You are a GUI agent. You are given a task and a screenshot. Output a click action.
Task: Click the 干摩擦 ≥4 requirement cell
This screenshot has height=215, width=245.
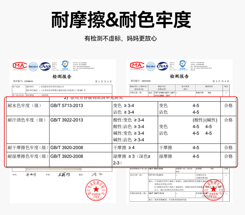point(135,148)
